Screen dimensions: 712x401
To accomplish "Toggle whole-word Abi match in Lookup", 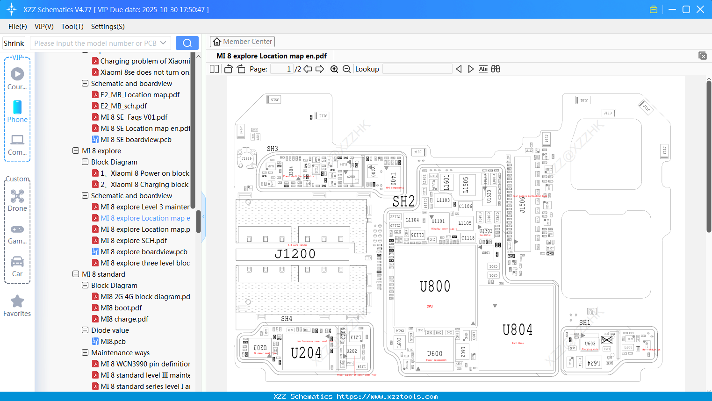I will tap(483, 69).
